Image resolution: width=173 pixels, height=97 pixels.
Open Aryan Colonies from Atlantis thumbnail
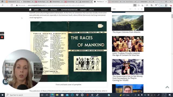[x=128, y=23]
